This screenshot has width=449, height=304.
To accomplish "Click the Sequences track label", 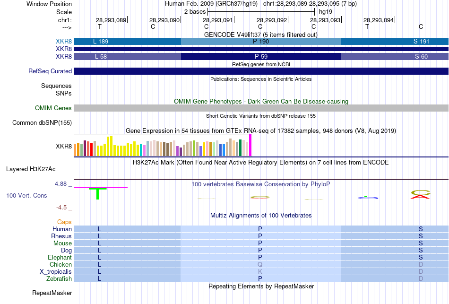I will click(x=56, y=86).
